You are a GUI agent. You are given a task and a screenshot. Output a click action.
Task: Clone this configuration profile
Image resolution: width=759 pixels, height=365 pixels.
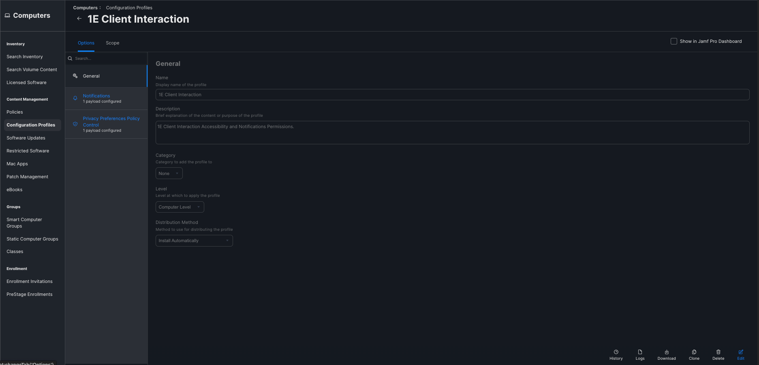tap(694, 352)
